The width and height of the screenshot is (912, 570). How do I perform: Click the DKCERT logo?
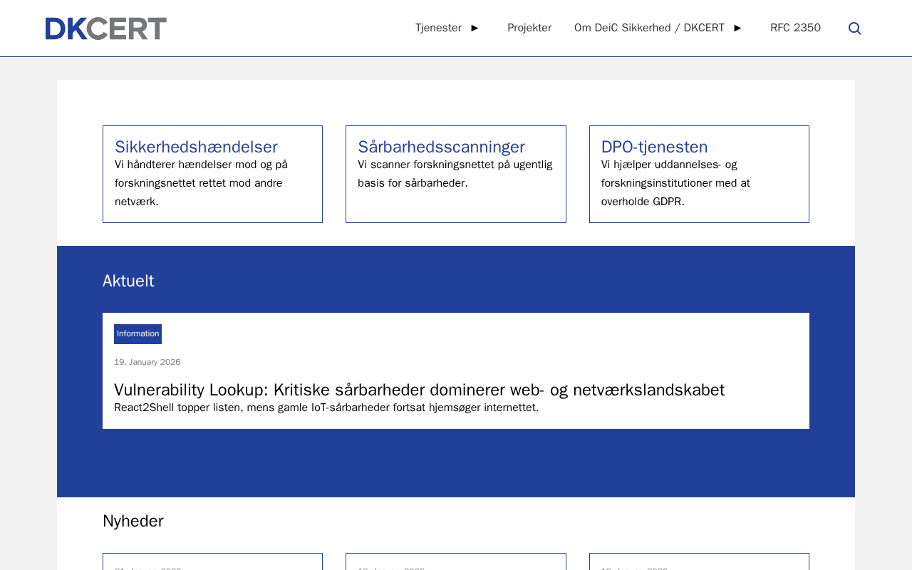pyautogui.click(x=106, y=28)
